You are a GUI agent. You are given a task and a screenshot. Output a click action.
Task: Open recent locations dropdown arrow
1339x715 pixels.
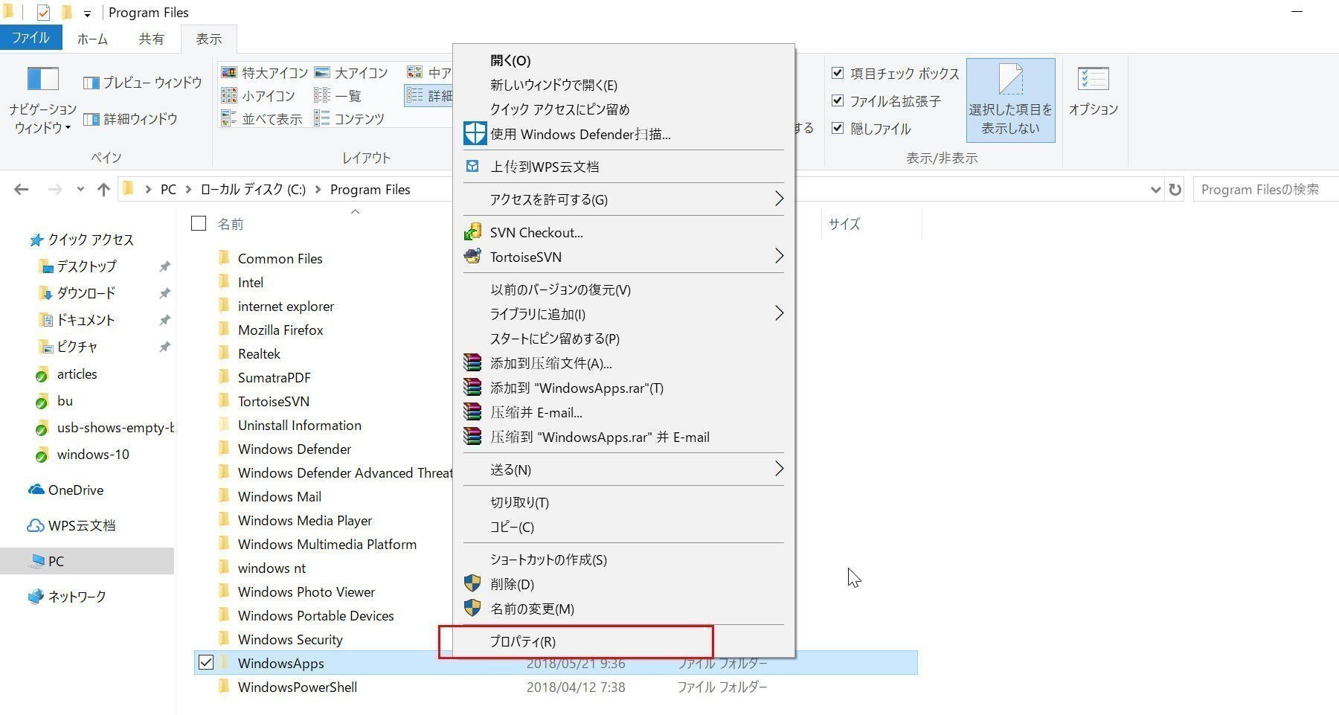click(80, 190)
